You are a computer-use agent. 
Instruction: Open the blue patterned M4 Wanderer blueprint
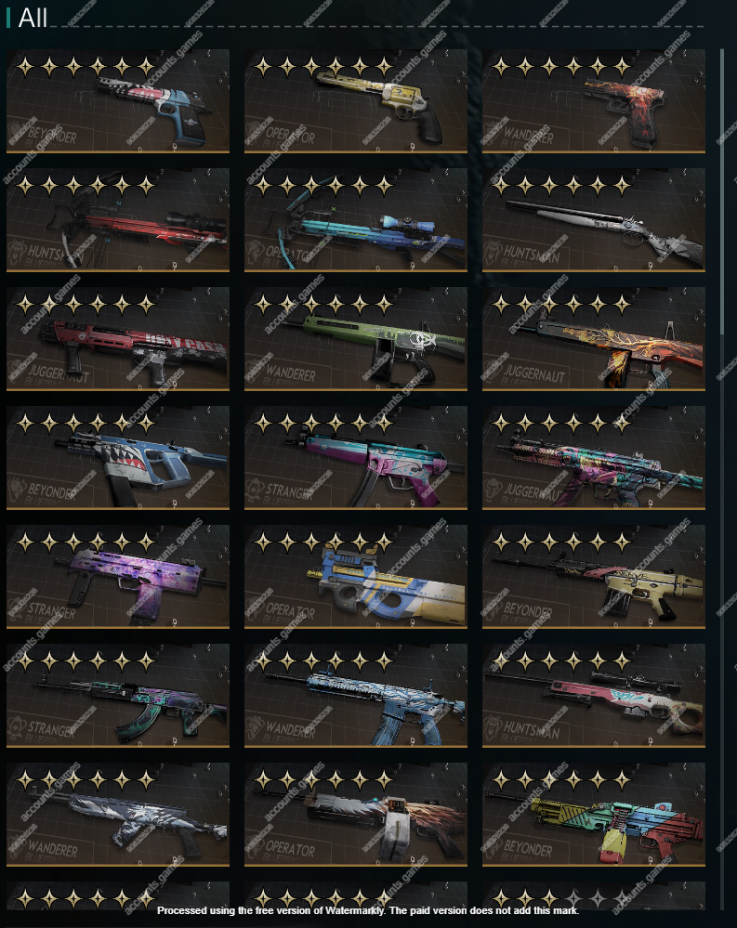pyautogui.click(x=356, y=696)
